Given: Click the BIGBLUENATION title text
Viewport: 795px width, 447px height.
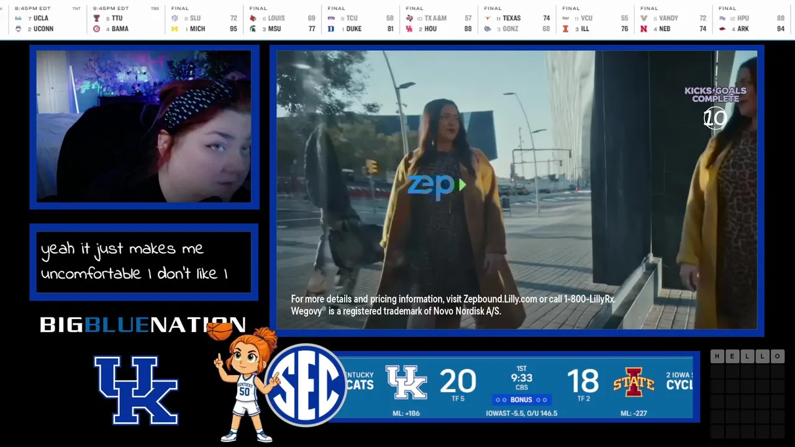Looking at the screenshot, I should [143, 325].
